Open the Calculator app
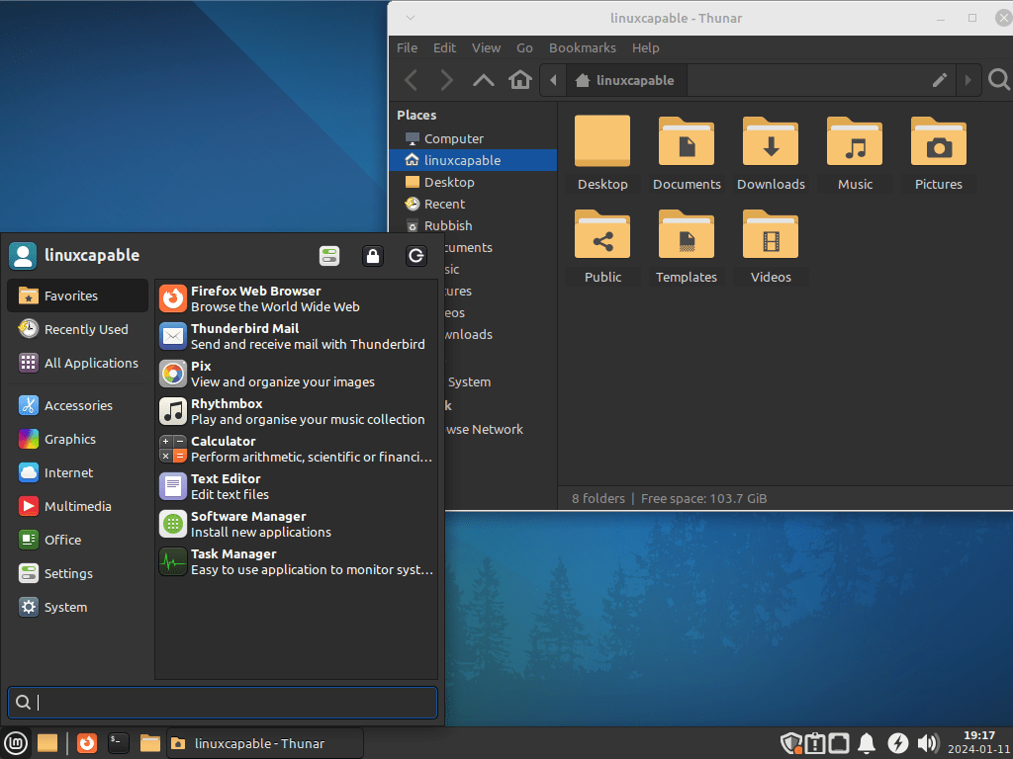 tap(297, 449)
